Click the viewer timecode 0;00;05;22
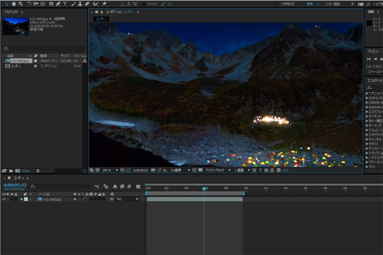Image resolution: width=383 pixels, height=255 pixels. point(141,170)
